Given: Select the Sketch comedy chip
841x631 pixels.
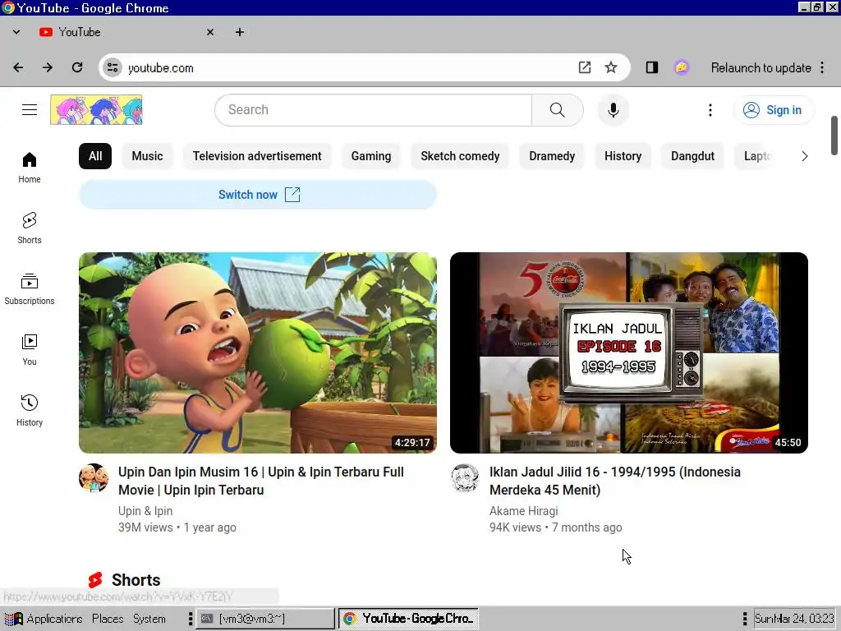Looking at the screenshot, I should point(460,156).
